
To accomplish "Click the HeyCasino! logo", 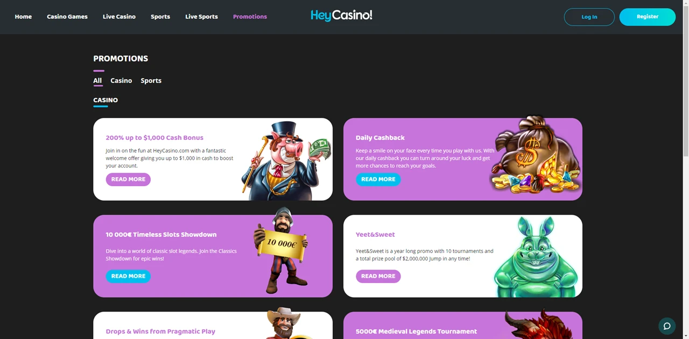I will pos(341,16).
